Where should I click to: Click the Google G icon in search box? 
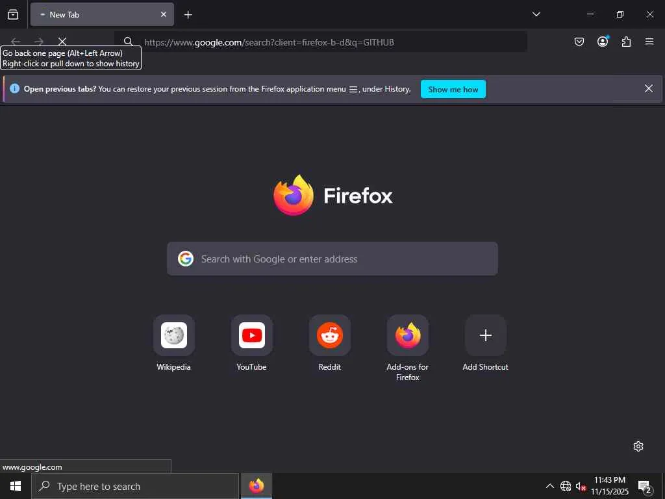[x=186, y=259]
